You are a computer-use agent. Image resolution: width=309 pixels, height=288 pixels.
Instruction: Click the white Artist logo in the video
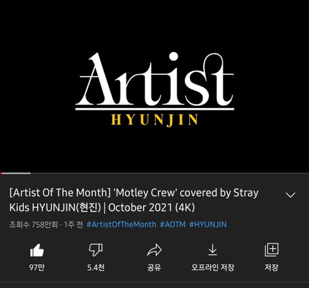pyautogui.click(x=154, y=79)
